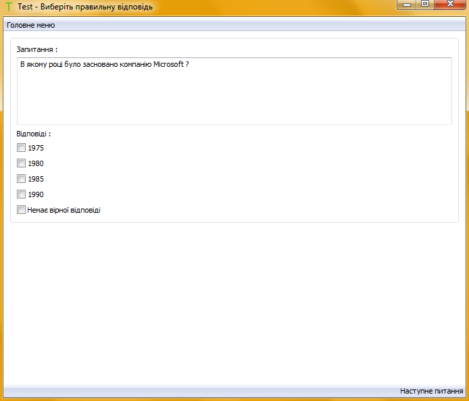Click the Microsoft question text
Image resolution: width=469 pixels, height=401 pixels.
[x=105, y=64]
